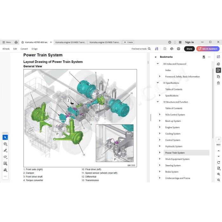Star the Komatsu HD785 document tab
This screenshot has width=222, height=222.
tap(23, 42)
